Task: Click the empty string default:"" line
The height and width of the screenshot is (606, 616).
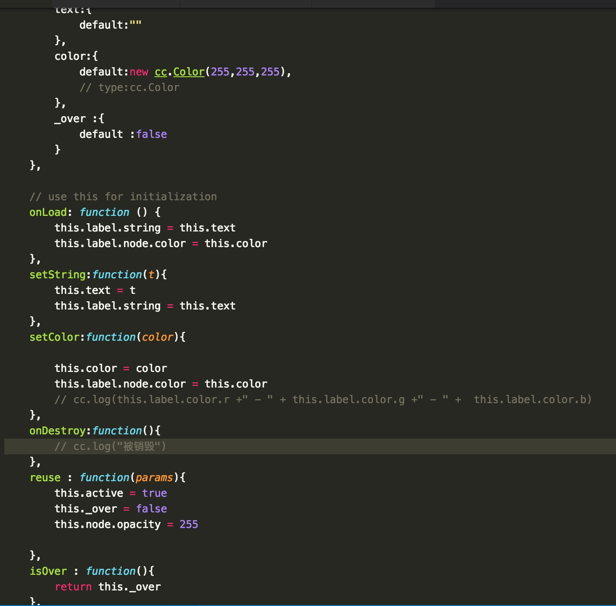Action: click(x=110, y=25)
